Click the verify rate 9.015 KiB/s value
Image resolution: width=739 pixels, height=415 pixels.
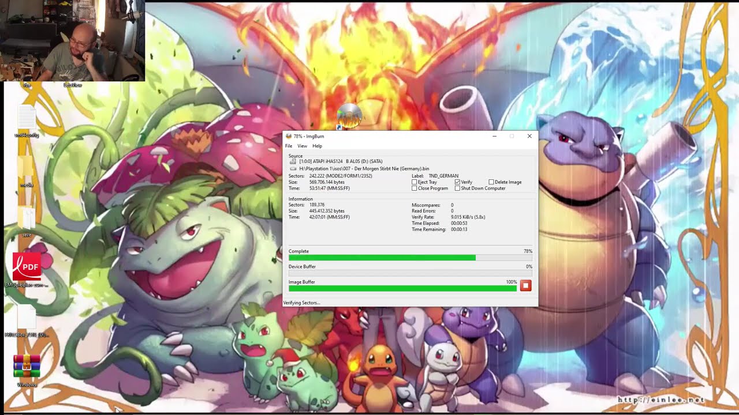pyautogui.click(x=468, y=217)
